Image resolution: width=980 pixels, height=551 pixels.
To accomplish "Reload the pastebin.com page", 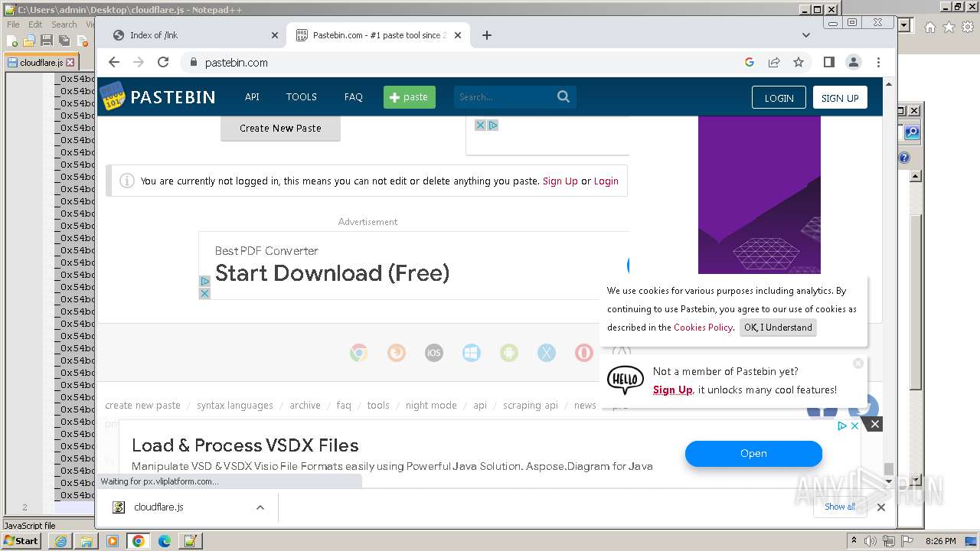I will pyautogui.click(x=163, y=62).
